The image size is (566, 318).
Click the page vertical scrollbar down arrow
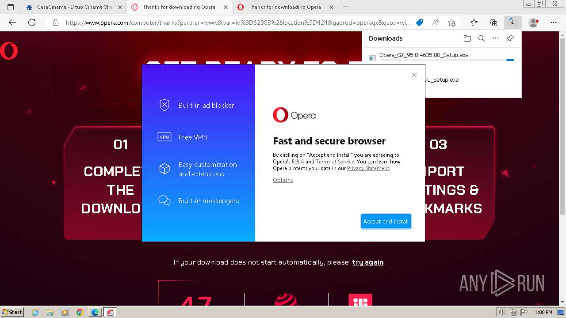(562, 302)
